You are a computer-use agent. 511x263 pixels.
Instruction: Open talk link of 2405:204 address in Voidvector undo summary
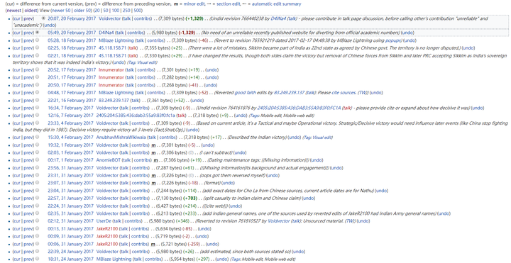tap(347, 108)
